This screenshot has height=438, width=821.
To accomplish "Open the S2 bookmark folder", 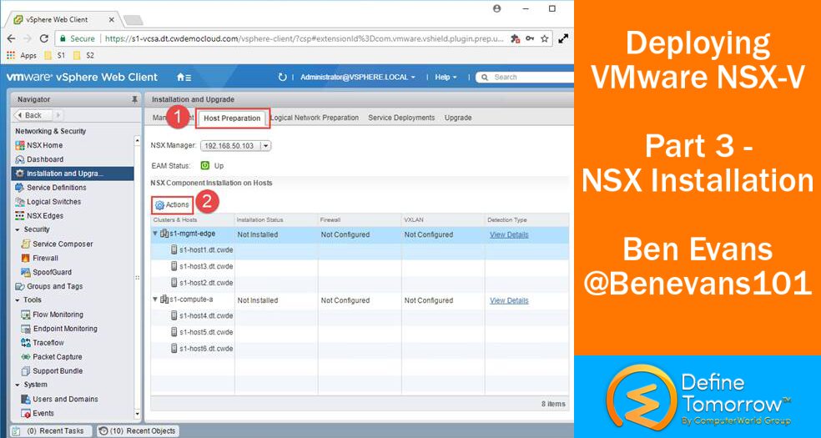I will point(83,55).
